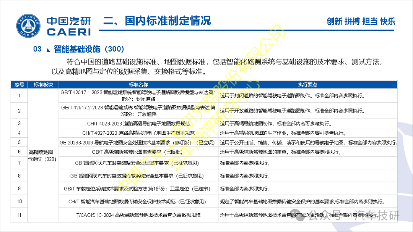Viewport: 413px width, 232px height.
Task: Click 序号 cell 3 in the table
Action: point(19,124)
